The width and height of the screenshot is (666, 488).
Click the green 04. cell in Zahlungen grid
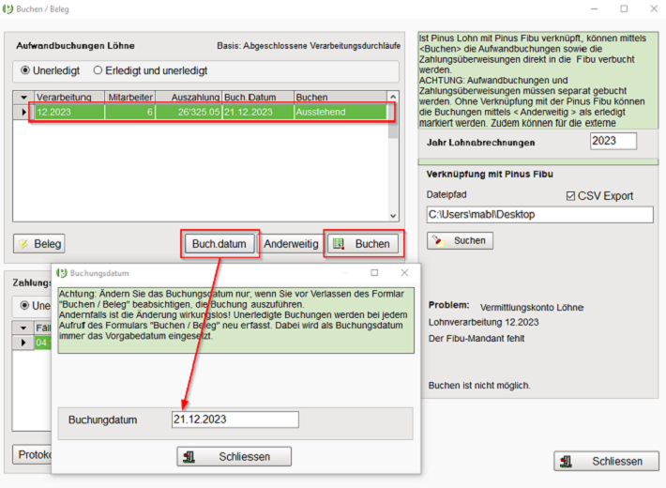(x=42, y=343)
